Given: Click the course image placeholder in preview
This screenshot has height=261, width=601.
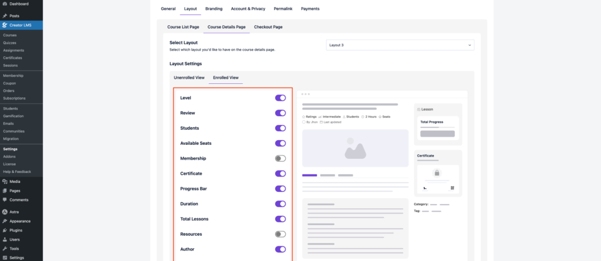Looking at the screenshot, I should [x=355, y=149].
